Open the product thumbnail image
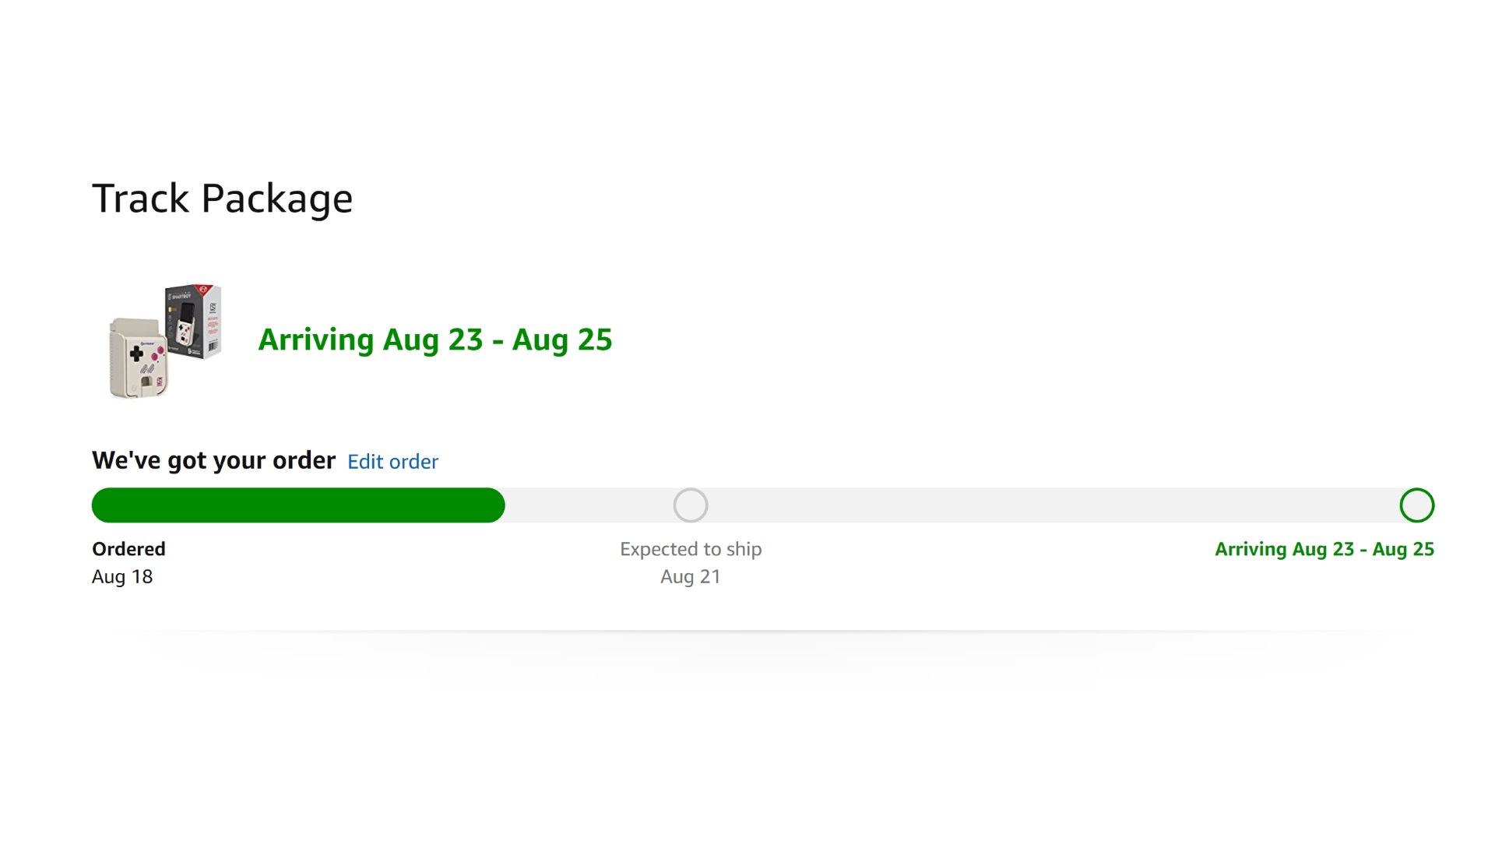The width and height of the screenshot is (1495, 841). pos(165,341)
